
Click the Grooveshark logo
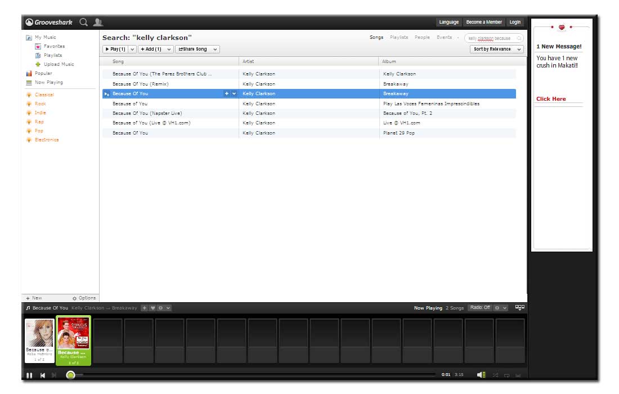click(x=49, y=22)
